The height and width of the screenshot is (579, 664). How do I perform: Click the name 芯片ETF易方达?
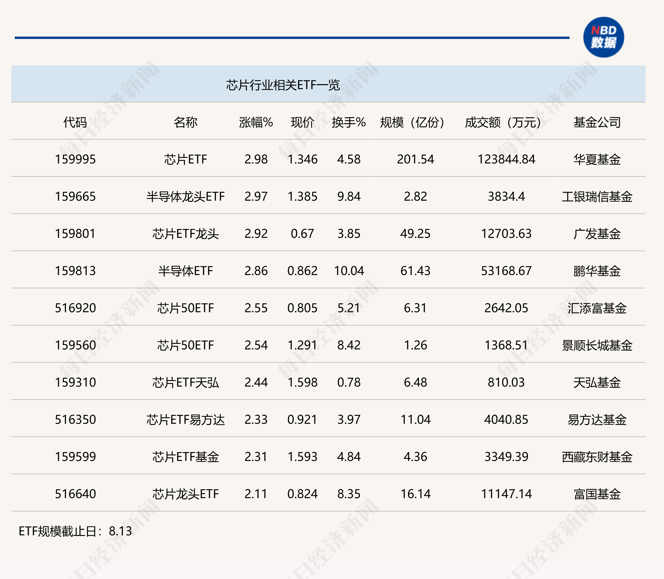coord(185,419)
